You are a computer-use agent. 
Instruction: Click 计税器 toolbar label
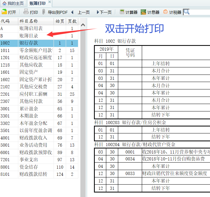[175, 12]
